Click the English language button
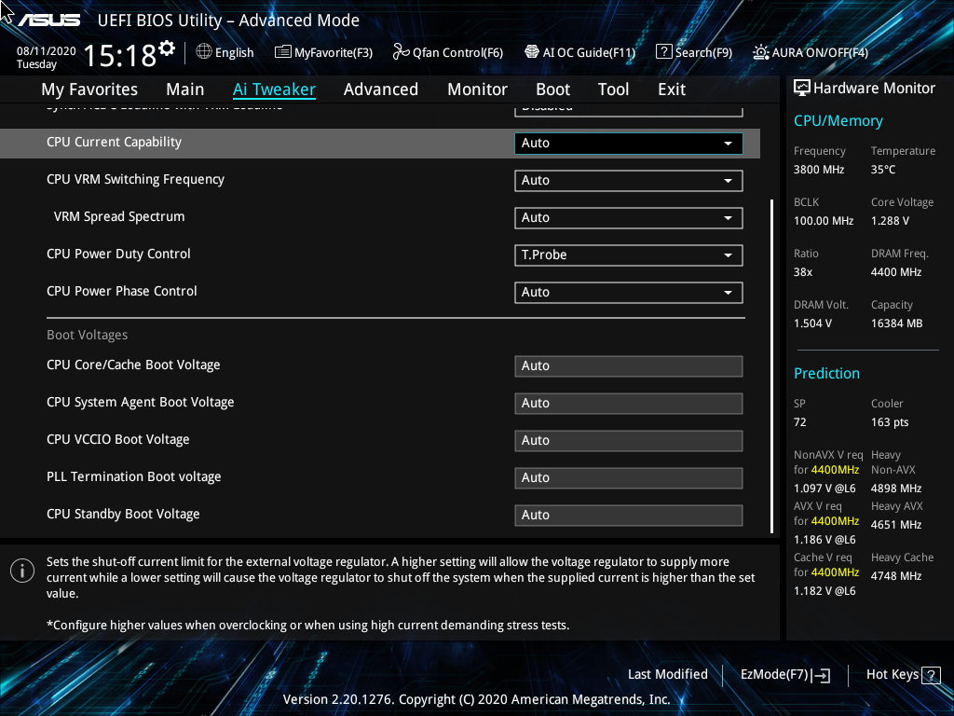 pos(234,53)
